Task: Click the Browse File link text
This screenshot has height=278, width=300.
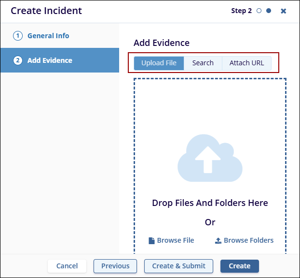Action: point(176,240)
